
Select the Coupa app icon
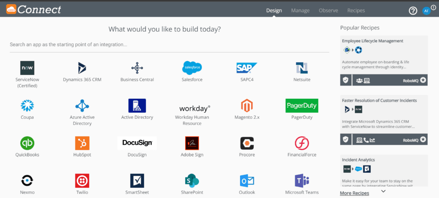(27, 106)
